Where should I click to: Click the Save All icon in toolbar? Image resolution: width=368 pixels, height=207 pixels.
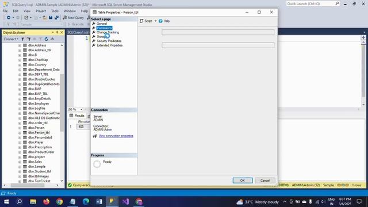tap(56, 18)
